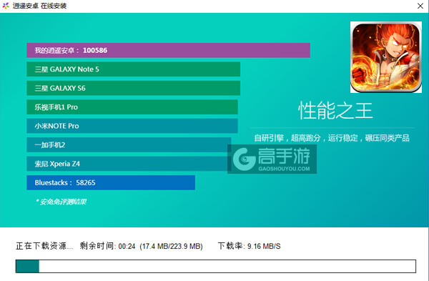Click the 剩余时间 00:24 readout
This screenshot has width=429, height=281.
point(107,246)
